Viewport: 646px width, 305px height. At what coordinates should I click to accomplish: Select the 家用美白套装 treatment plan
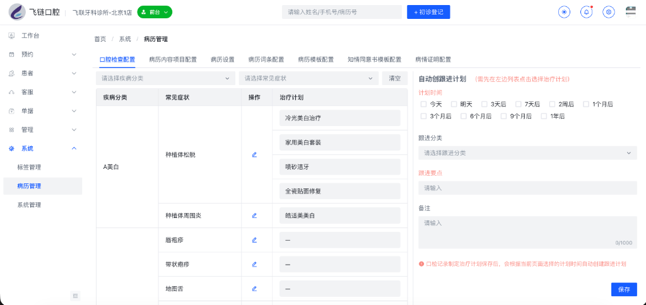coord(340,142)
